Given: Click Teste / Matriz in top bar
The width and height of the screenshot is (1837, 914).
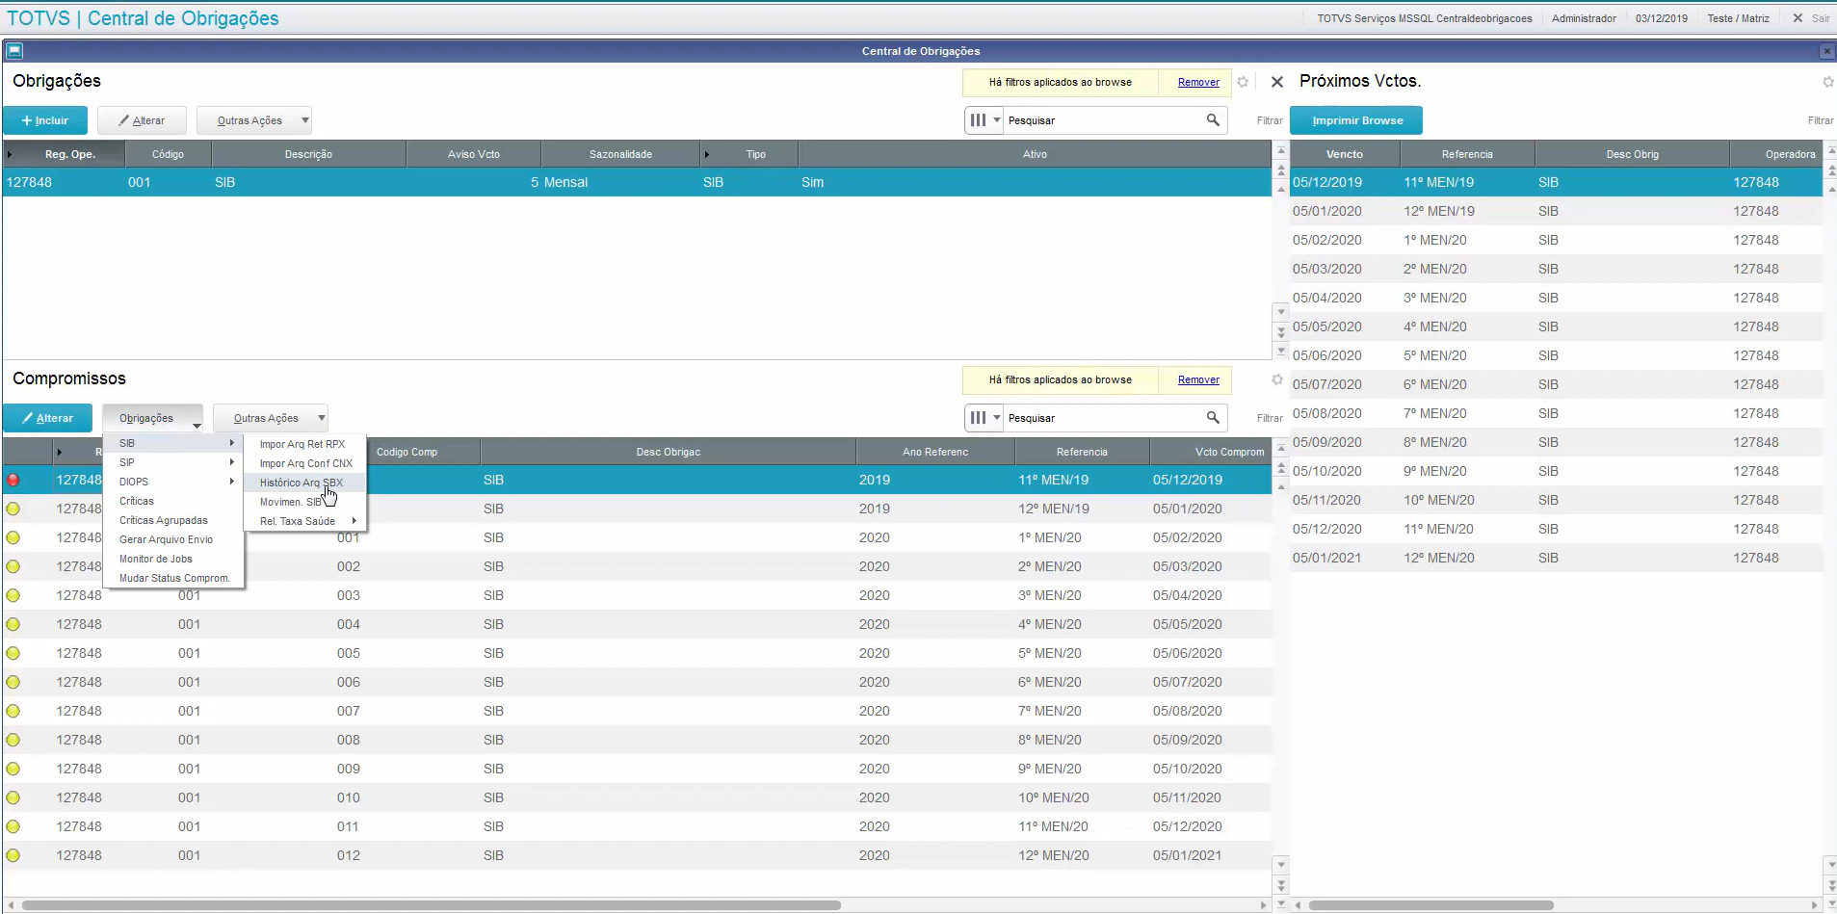Looking at the screenshot, I should pos(1738,18).
